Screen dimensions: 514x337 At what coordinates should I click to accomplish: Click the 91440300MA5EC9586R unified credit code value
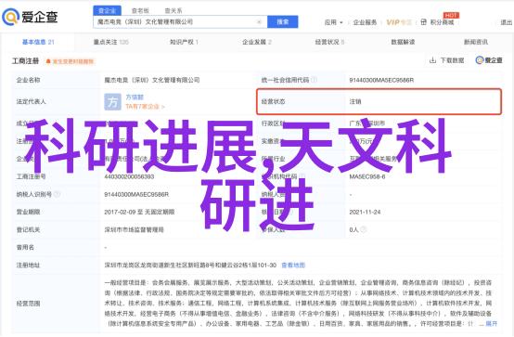(381, 80)
